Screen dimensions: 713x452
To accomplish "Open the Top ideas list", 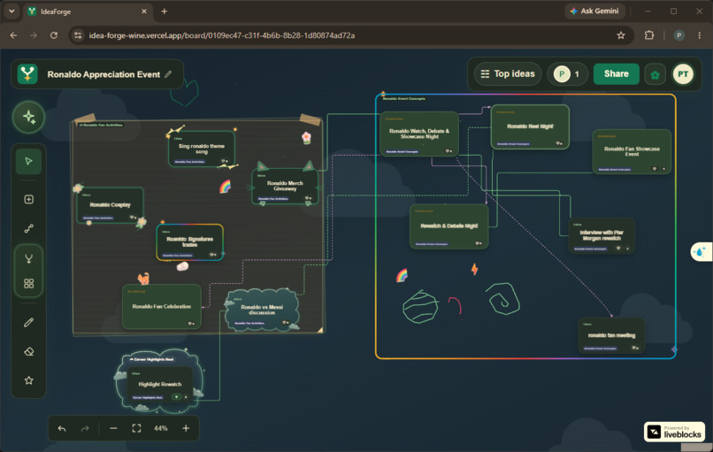I will tap(508, 73).
